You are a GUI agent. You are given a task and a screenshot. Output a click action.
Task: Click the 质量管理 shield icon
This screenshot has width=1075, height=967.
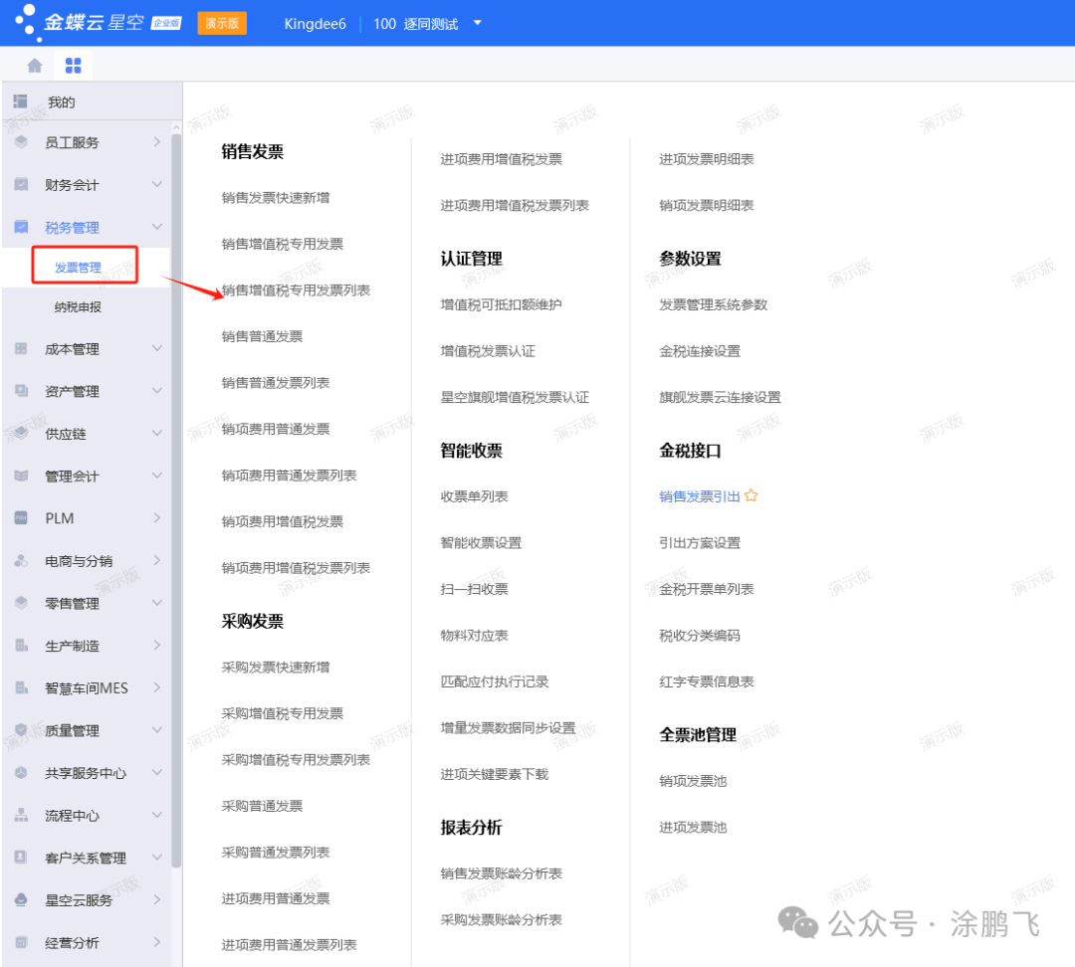tap(21, 730)
